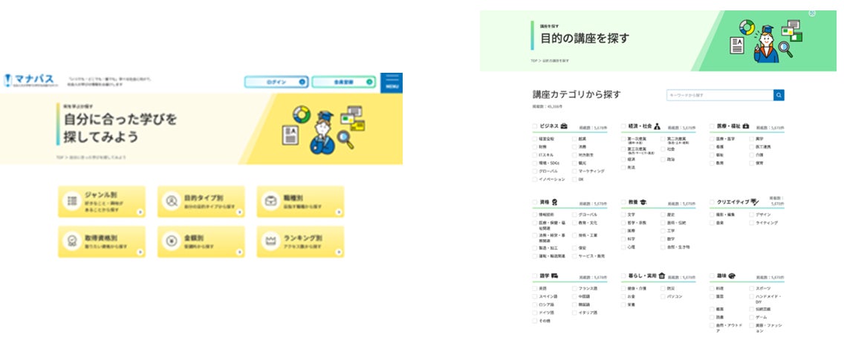
Task: Click the palette icon beside 趣味
Action: click(732, 275)
